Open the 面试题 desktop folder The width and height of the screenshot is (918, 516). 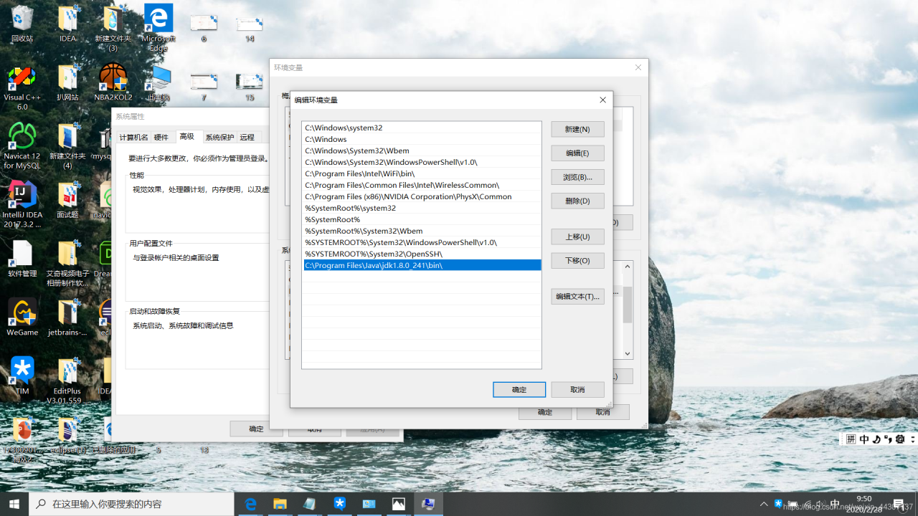tap(68, 200)
